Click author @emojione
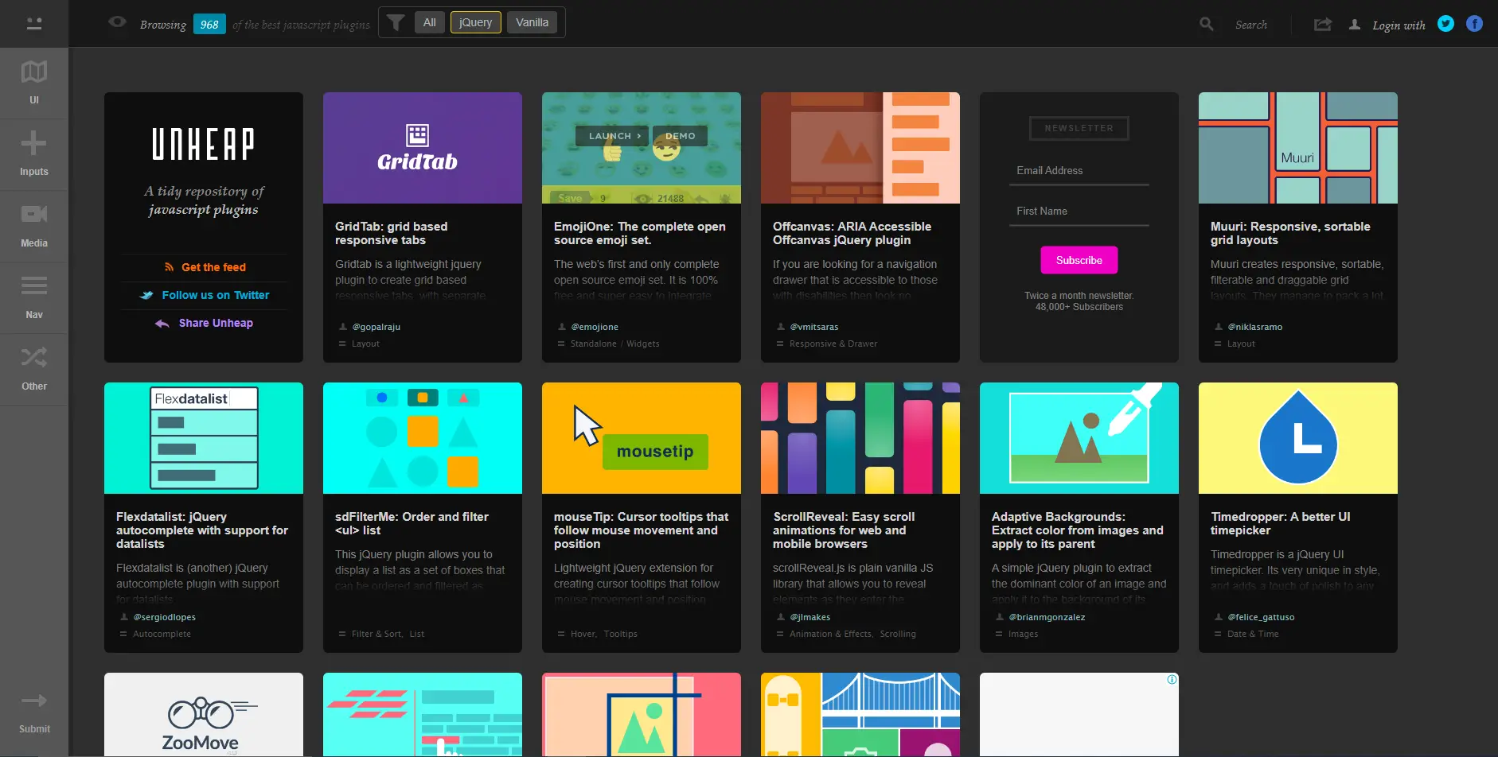1498x757 pixels. [595, 327]
